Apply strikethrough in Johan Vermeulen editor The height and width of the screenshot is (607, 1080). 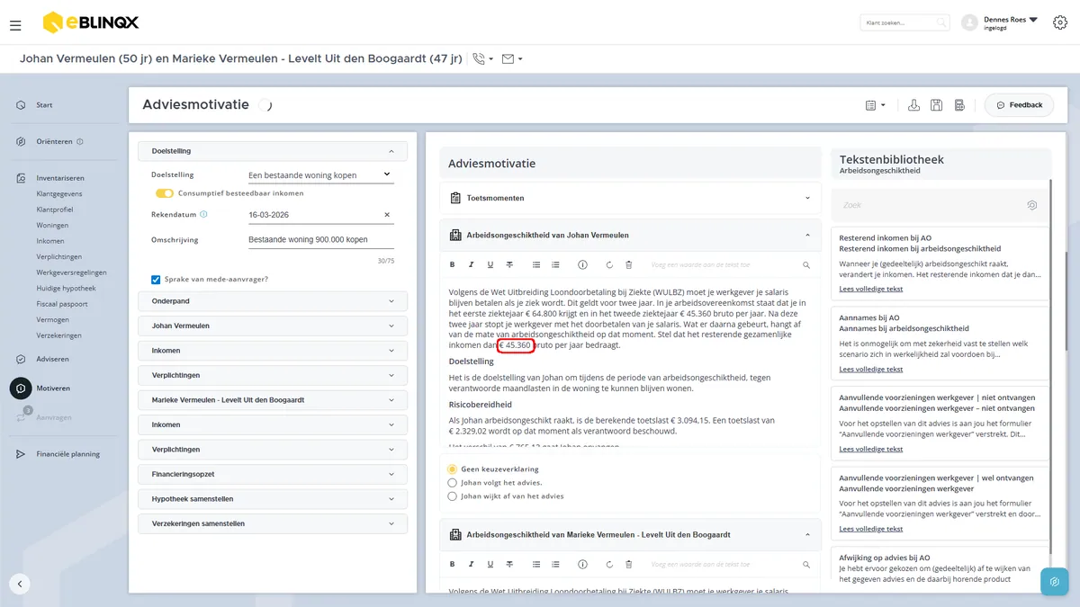click(509, 265)
